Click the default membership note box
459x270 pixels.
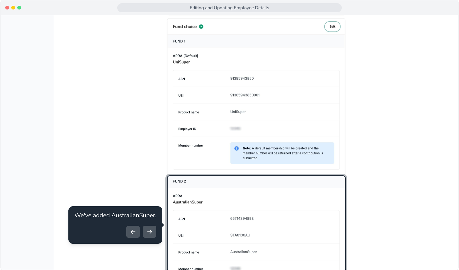coord(282,153)
